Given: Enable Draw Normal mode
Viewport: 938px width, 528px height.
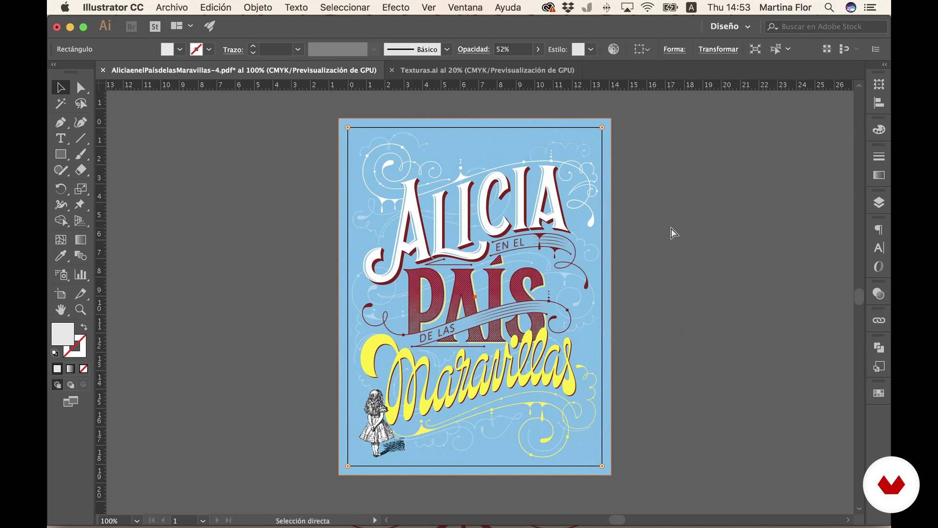Looking at the screenshot, I should [57, 385].
